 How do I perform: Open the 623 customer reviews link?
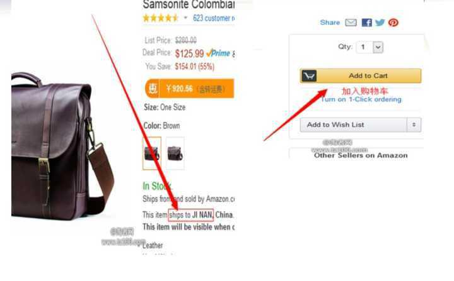(214, 18)
